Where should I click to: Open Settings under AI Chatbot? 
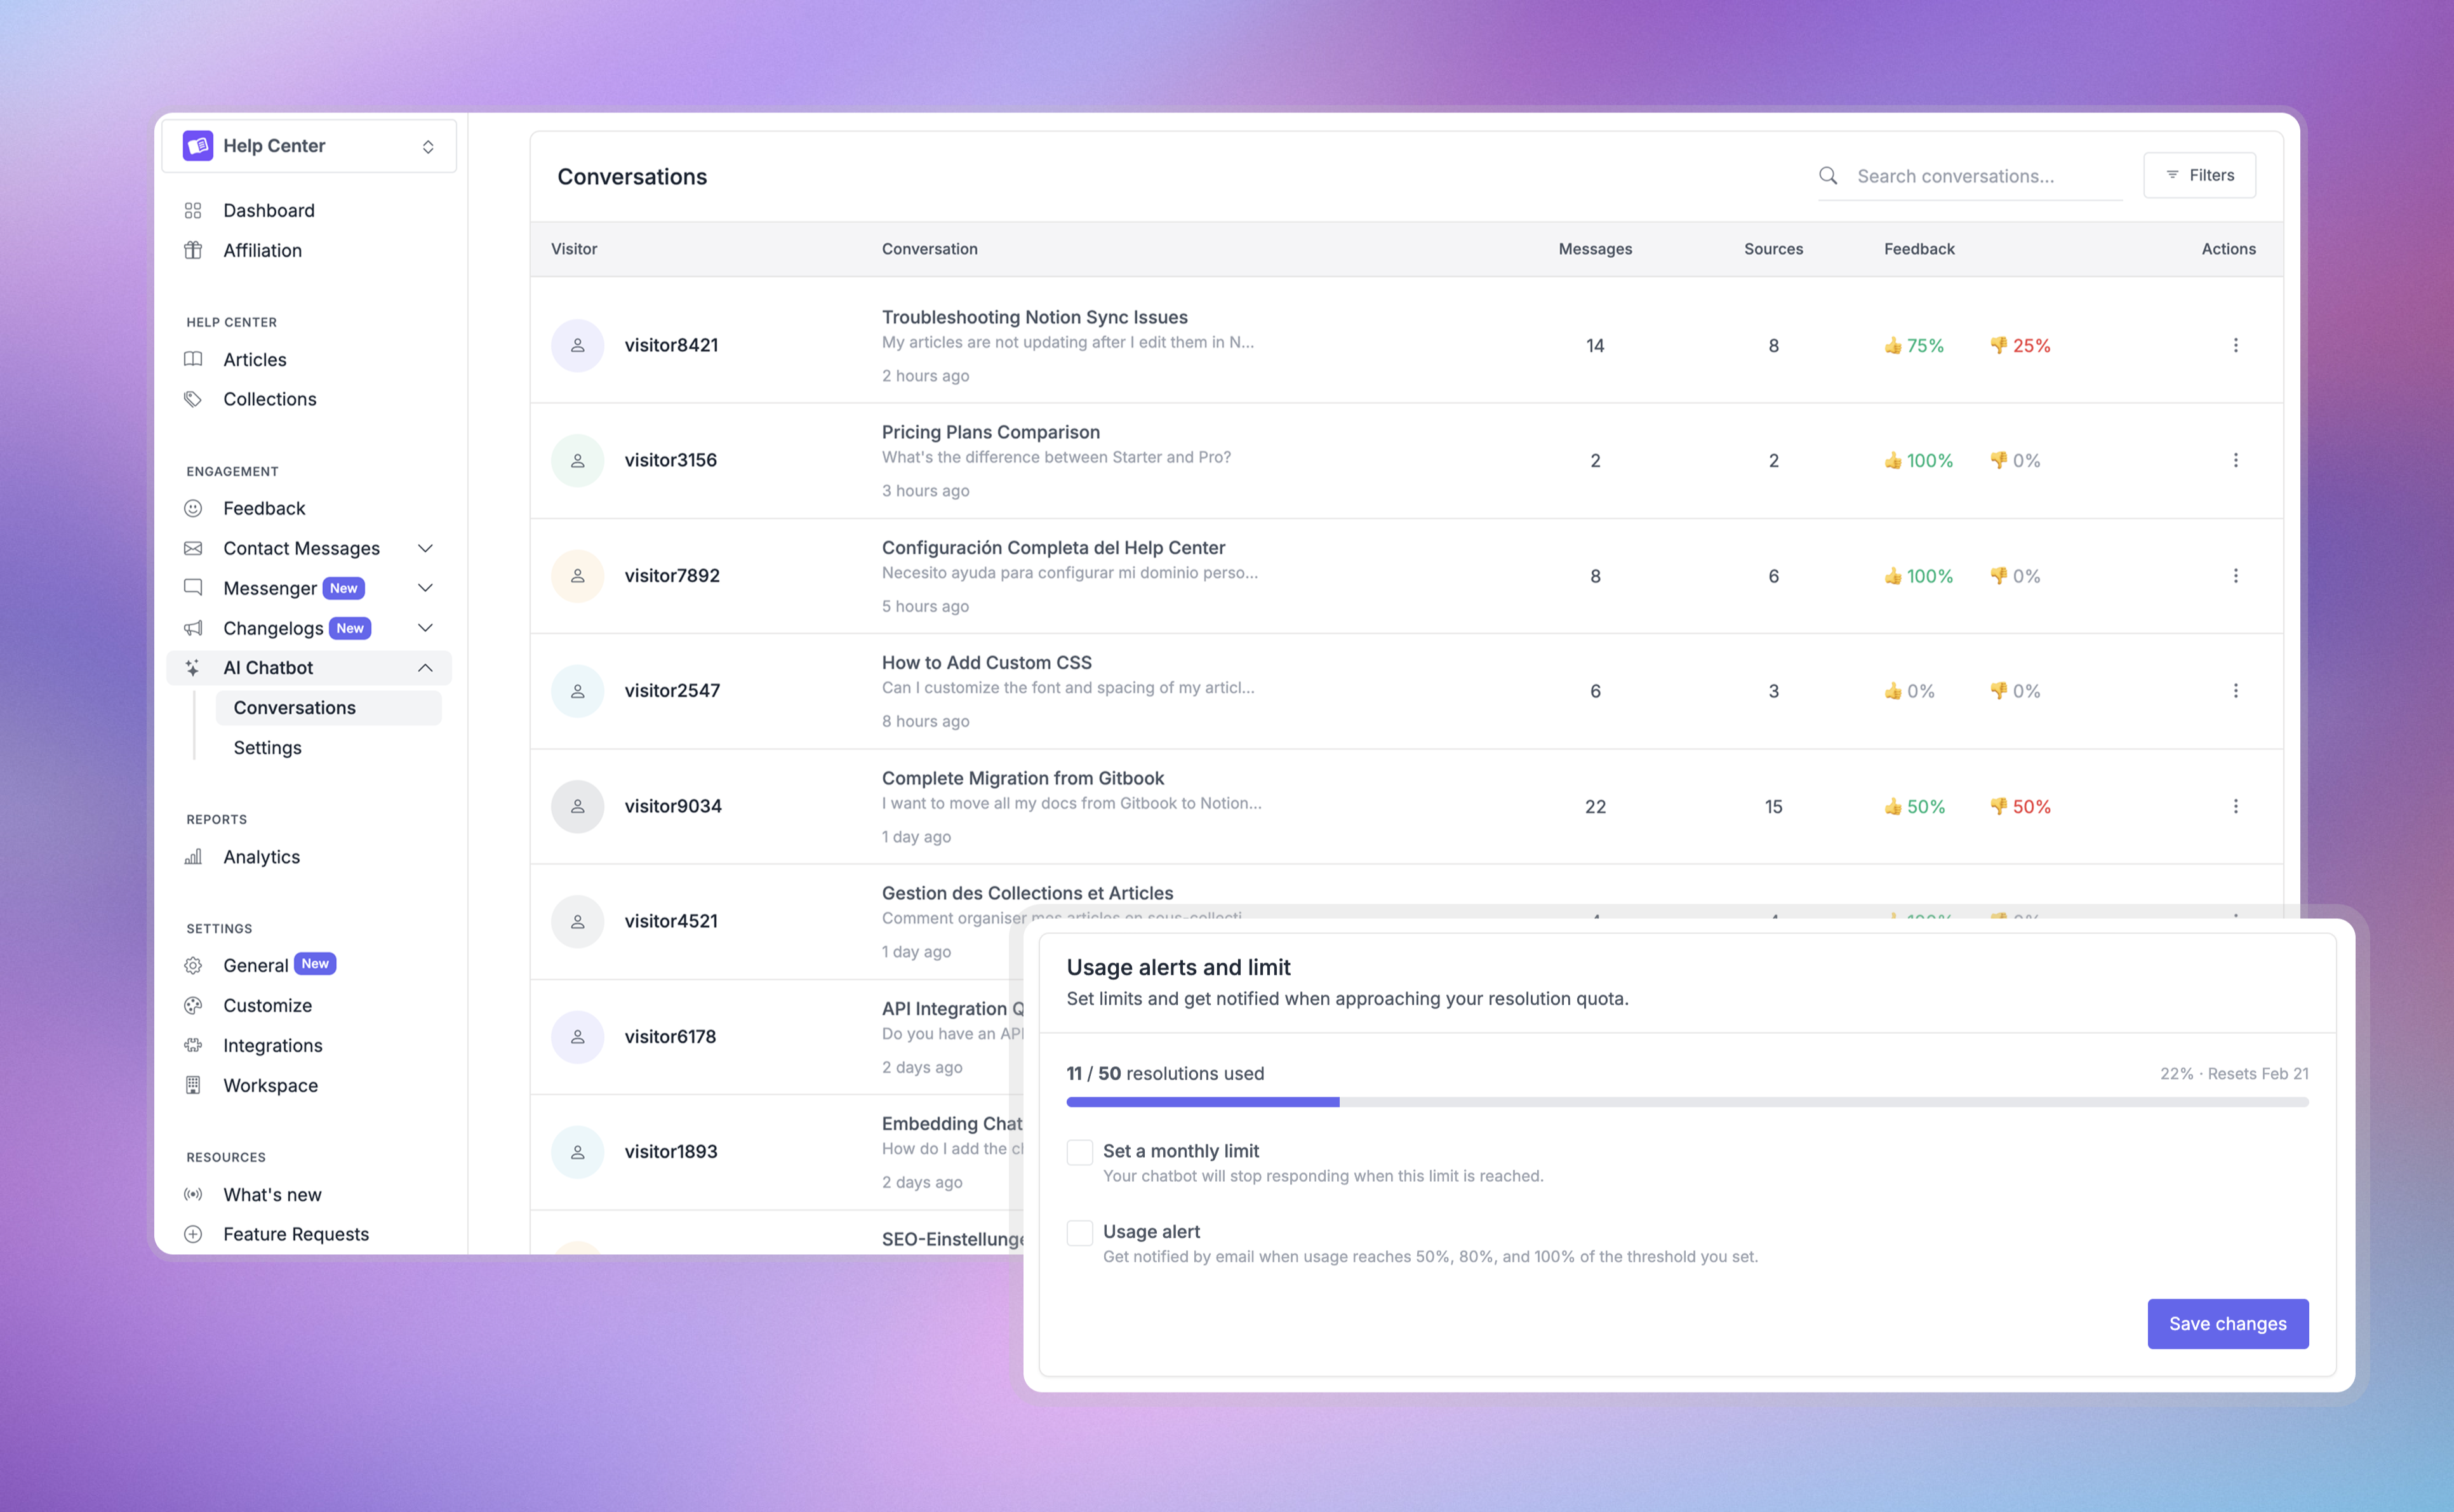click(267, 748)
